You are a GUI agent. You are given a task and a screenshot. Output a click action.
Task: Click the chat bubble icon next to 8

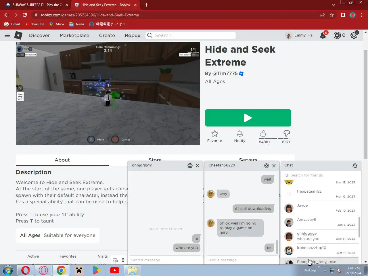[x=115, y=260]
